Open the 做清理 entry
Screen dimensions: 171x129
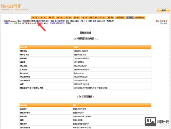coord(23,62)
